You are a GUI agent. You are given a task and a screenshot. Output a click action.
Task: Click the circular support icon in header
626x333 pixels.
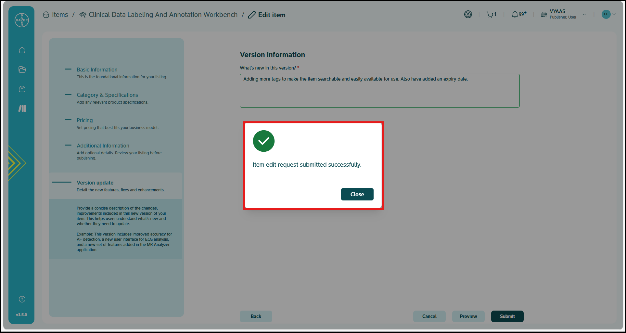[x=468, y=14]
